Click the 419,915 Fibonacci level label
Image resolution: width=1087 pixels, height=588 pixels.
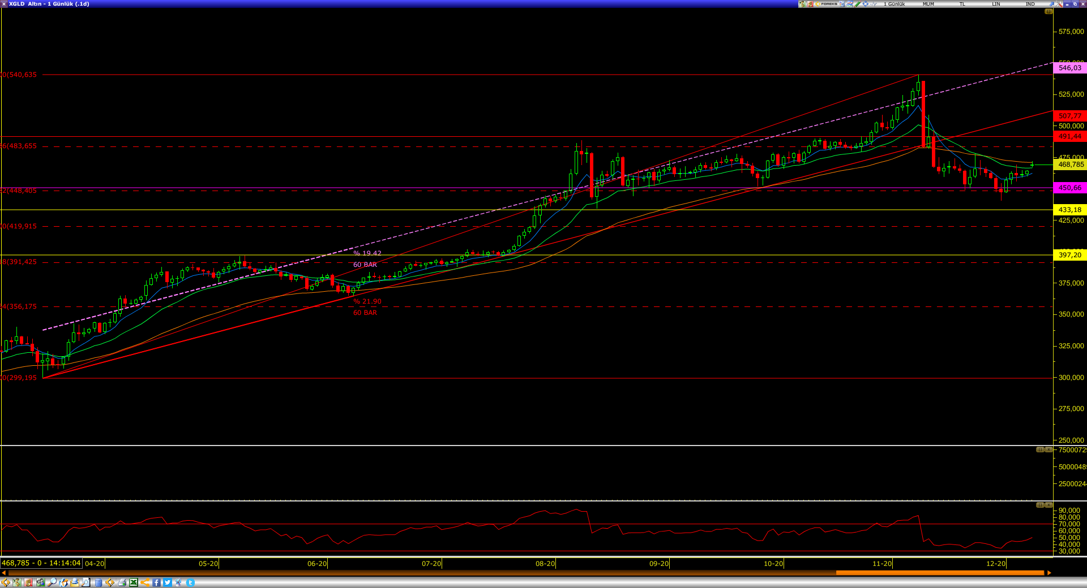click(19, 226)
